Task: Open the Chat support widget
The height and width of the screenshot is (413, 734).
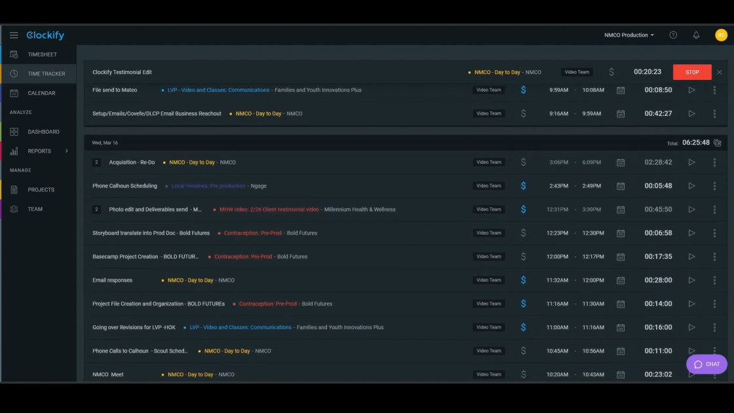Action: [706, 364]
